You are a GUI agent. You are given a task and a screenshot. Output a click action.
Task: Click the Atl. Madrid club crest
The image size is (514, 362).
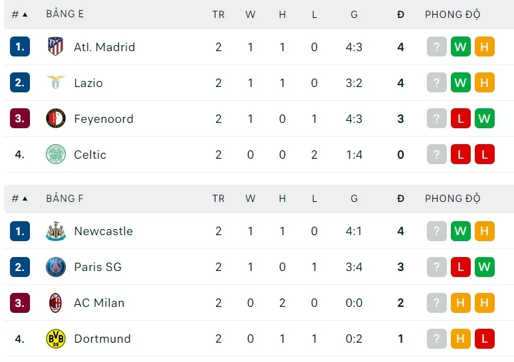click(56, 46)
